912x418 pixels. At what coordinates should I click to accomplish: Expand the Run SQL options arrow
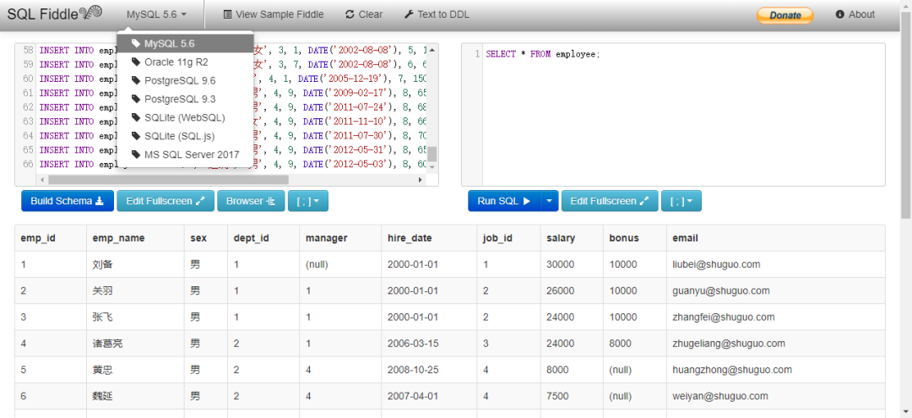[550, 201]
